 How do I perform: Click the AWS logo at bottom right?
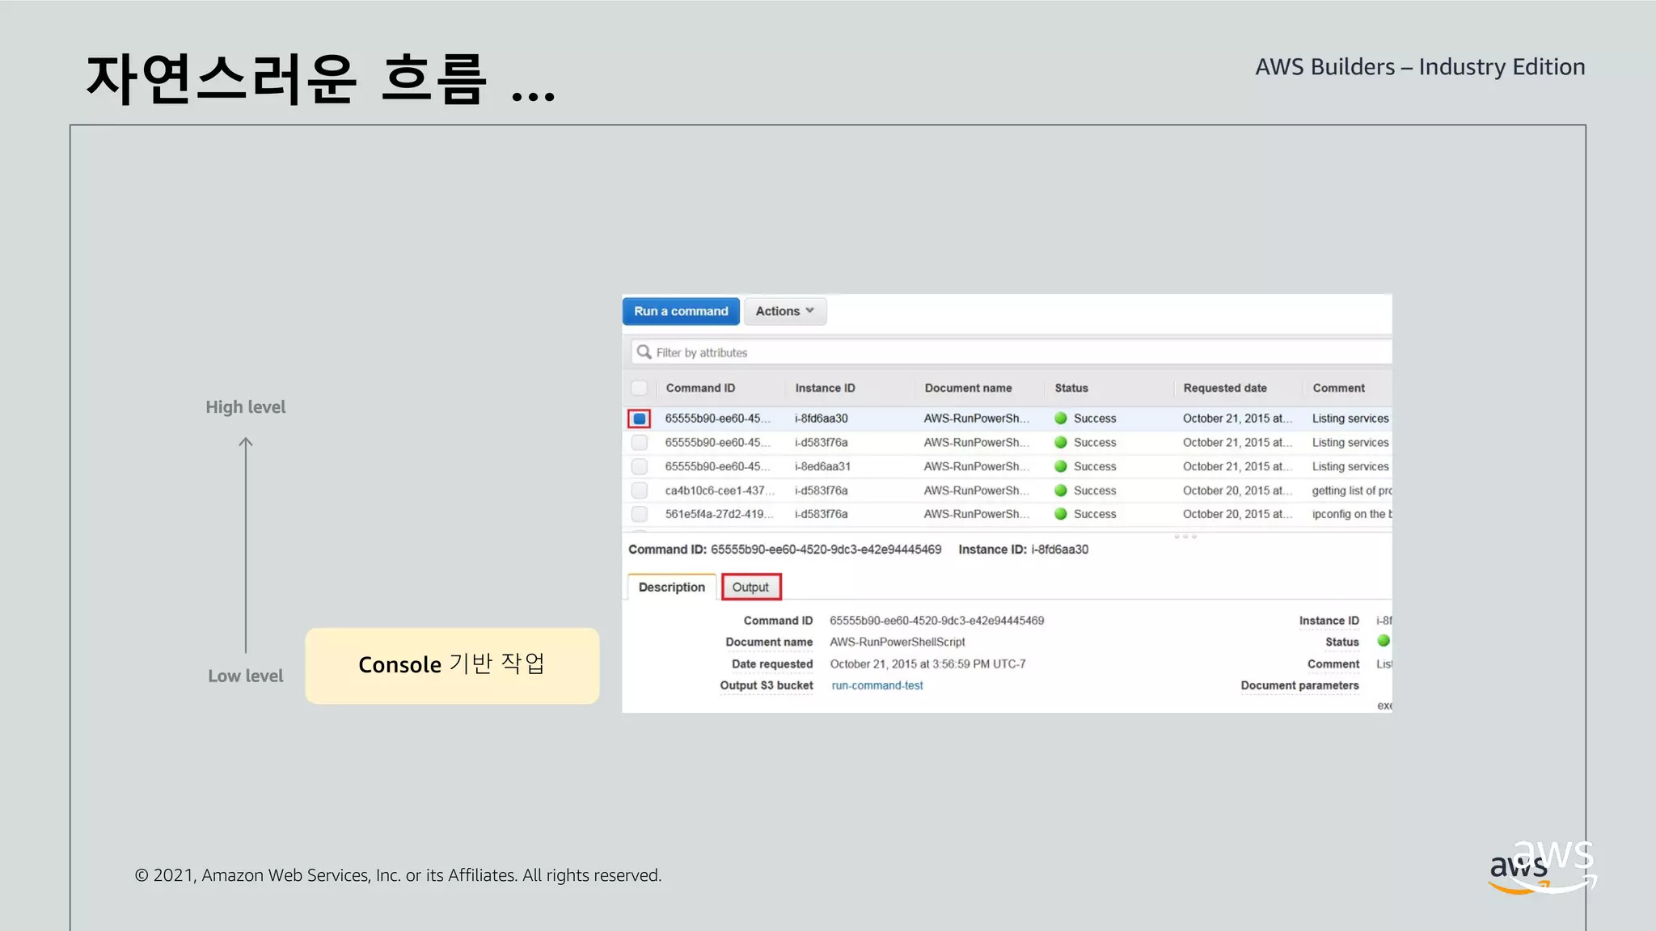click(x=1543, y=867)
